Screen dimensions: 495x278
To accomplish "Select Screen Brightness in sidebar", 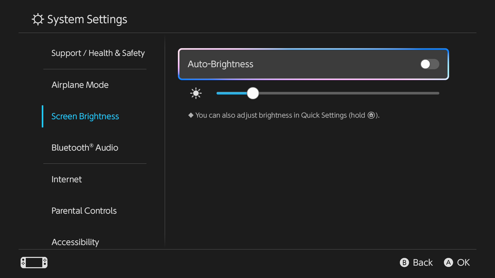I will (x=85, y=116).
